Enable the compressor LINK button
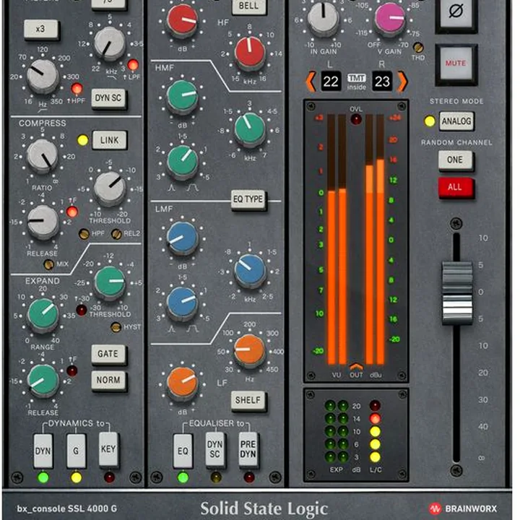Screen dimensions: 520x520 109,140
